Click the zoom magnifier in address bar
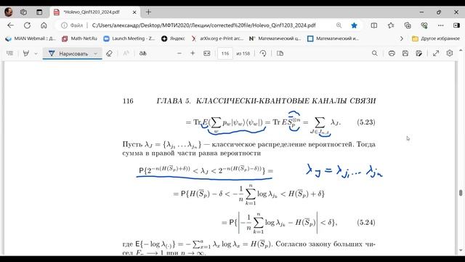This screenshot has height=262, width=465. 339,25
